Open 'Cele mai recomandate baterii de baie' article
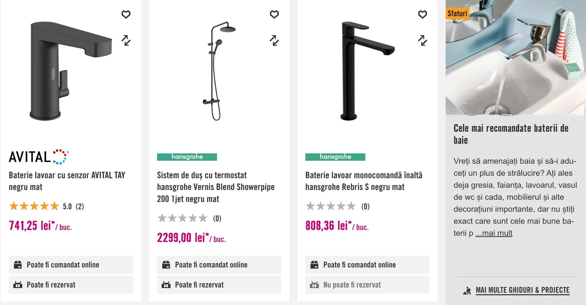 (511, 134)
